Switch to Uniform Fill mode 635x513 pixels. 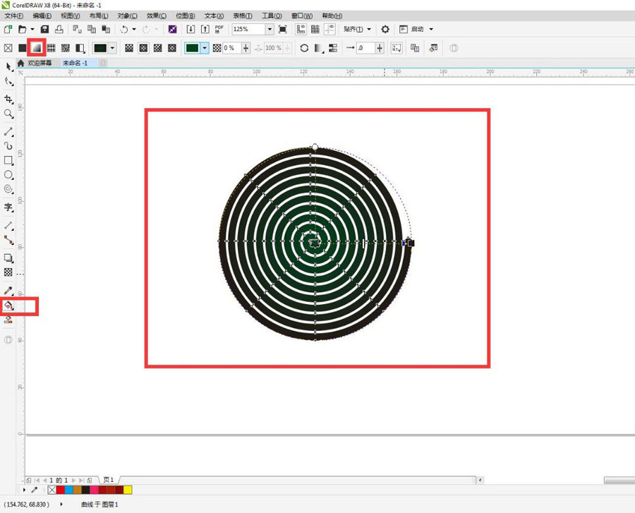tap(22, 48)
